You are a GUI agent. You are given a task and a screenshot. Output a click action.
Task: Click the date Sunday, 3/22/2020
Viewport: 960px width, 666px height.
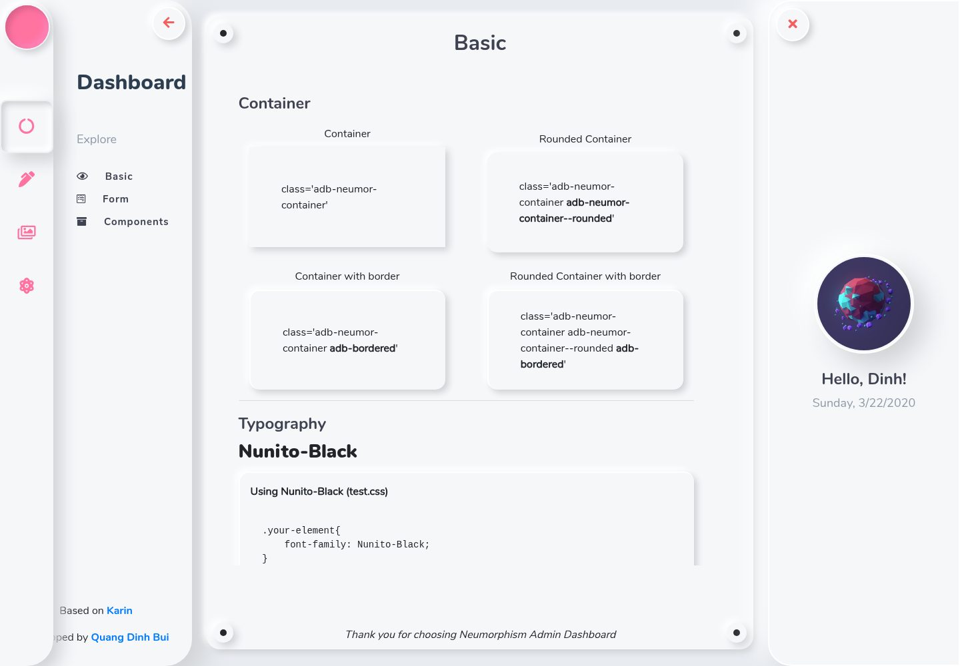click(x=864, y=403)
